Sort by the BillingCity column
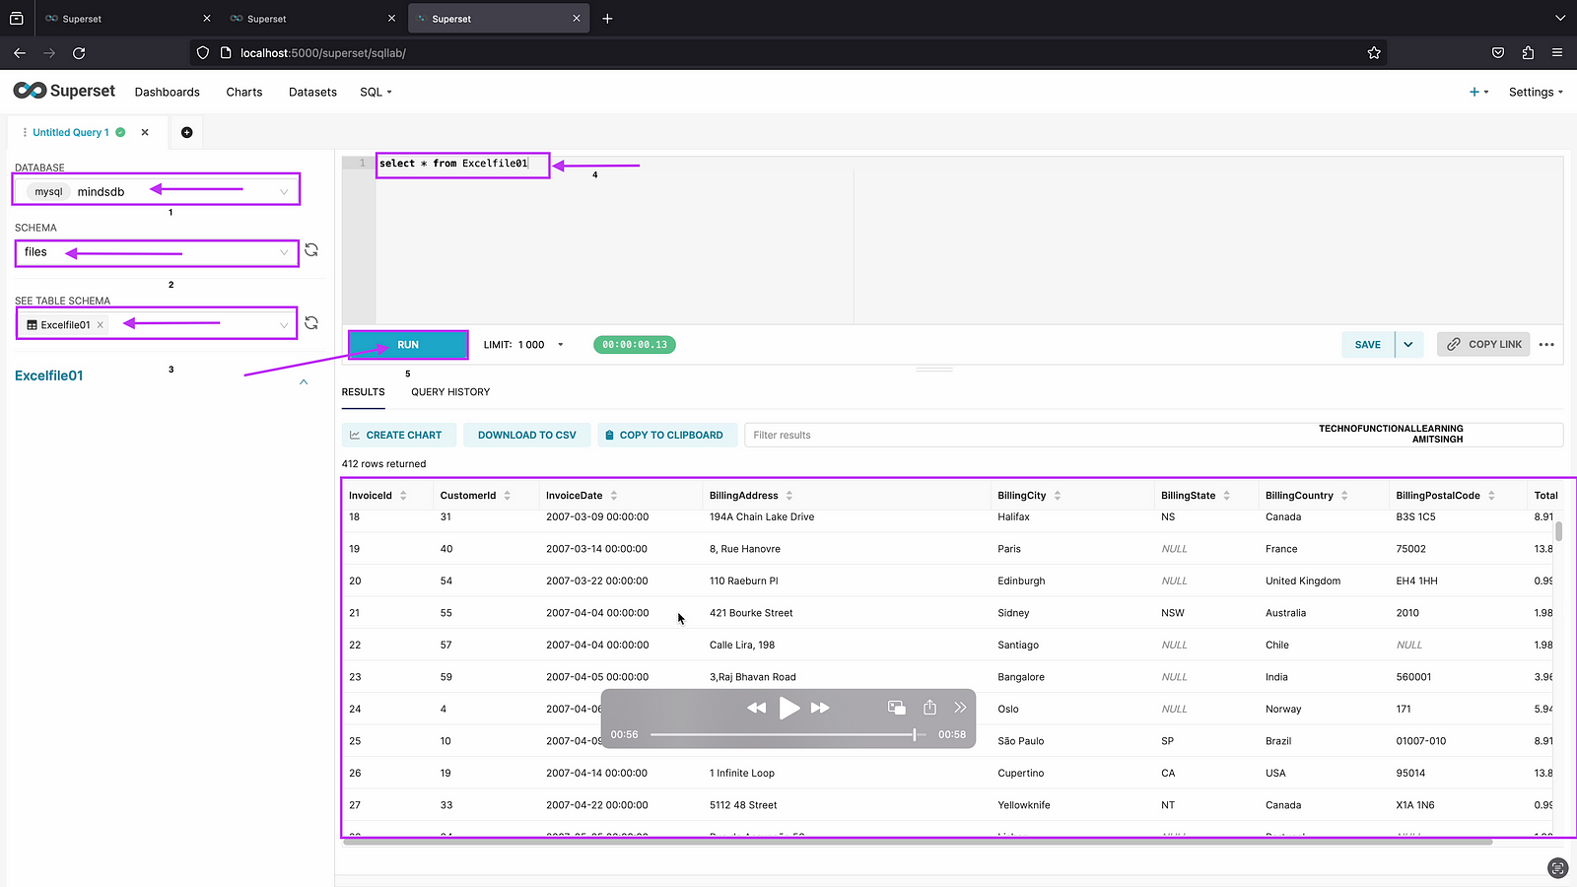The height and width of the screenshot is (887, 1577). click(x=1057, y=496)
